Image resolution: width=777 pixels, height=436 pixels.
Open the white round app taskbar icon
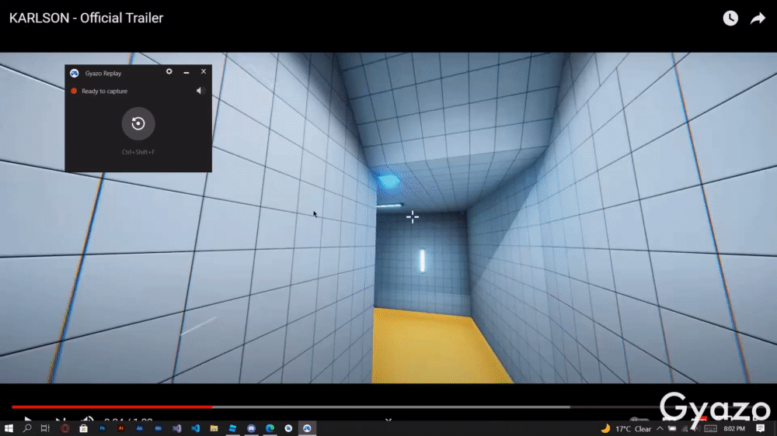(288, 428)
